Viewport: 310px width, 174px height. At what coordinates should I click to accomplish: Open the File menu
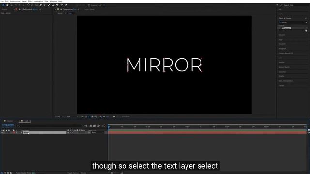pyautogui.click(x=2, y=1)
